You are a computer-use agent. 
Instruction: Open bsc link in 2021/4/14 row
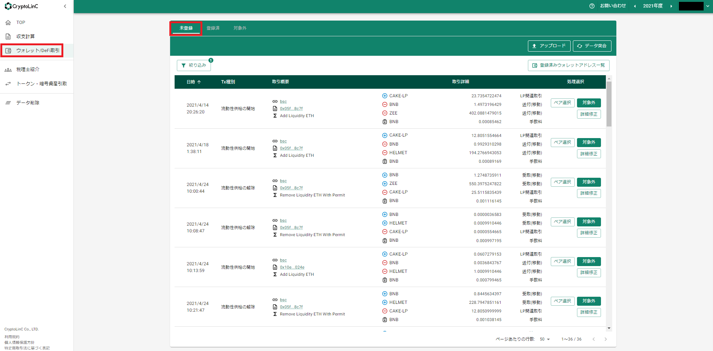click(283, 102)
